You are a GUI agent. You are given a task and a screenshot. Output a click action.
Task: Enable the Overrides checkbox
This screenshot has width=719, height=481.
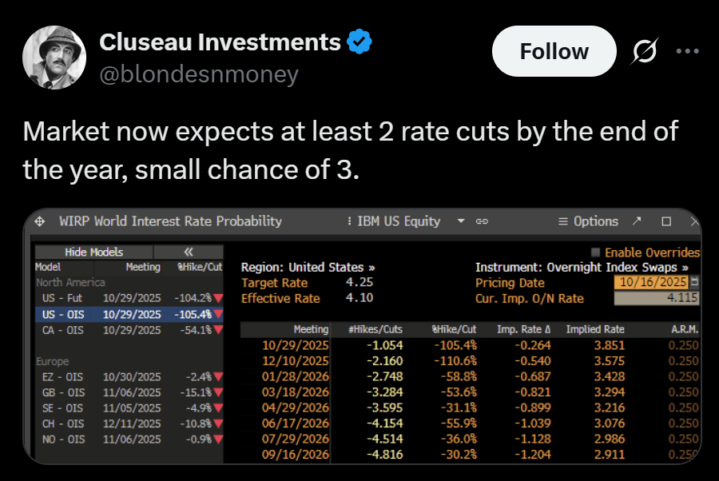pyautogui.click(x=596, y=252)
